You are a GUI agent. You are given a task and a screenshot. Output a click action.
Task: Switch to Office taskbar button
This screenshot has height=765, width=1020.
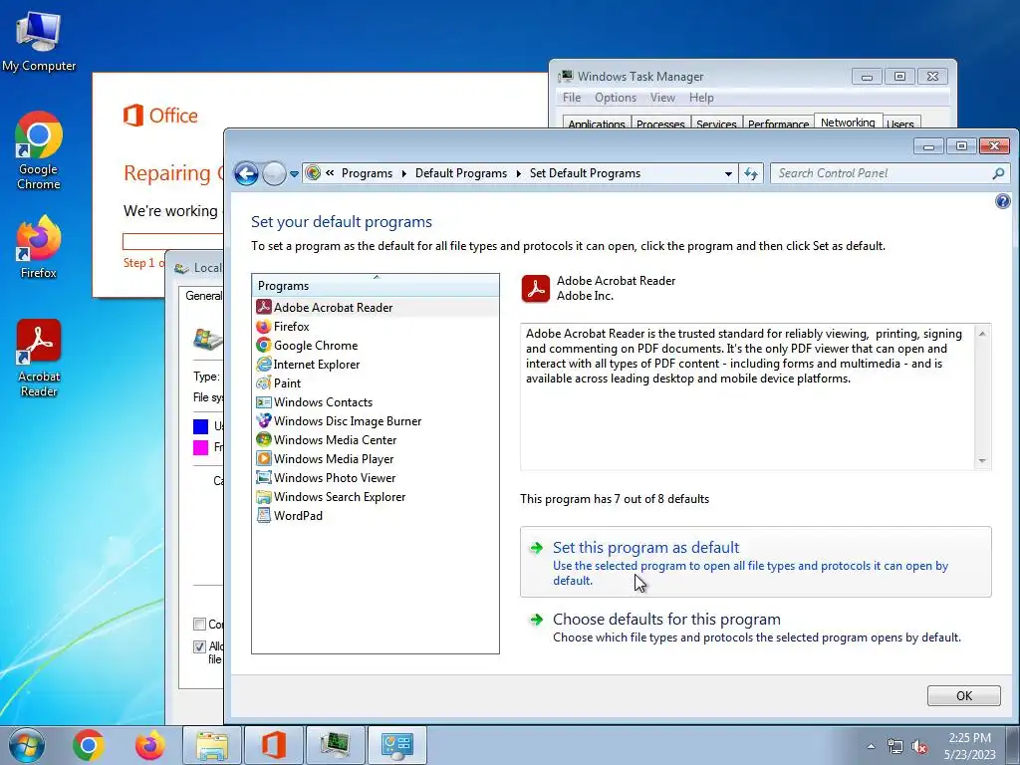click(x=274, y=745)
